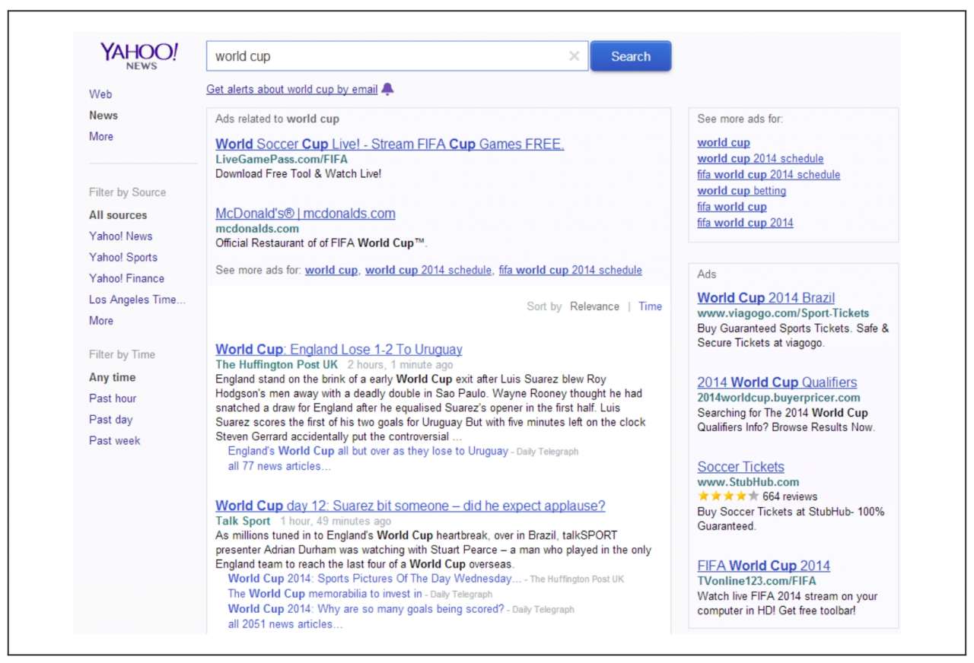
Task: Click sidebar 'fifa world cup' suggestion
Action: [x=732, y=207]
